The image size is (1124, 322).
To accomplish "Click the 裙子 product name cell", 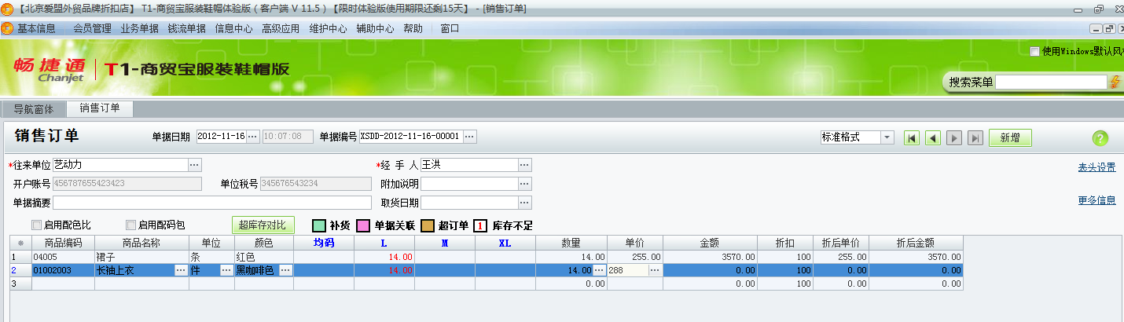I will point(141,257).
